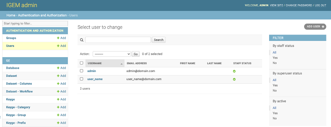This screenshot has width=331, height=127.
Task: Click the Search button
Action: (x=158, y=40)
